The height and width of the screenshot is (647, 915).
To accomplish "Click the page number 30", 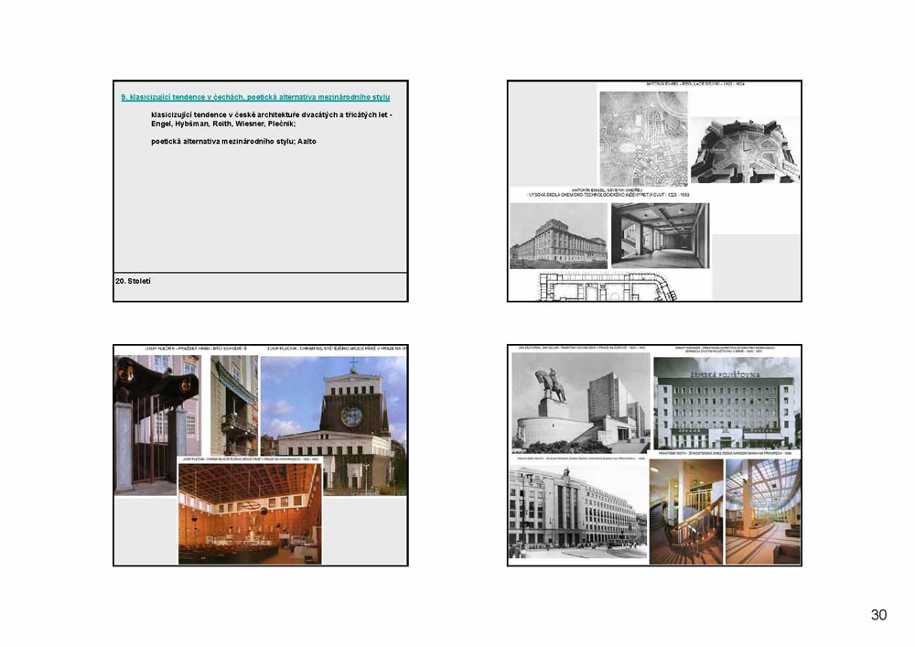I will [878, 615].
